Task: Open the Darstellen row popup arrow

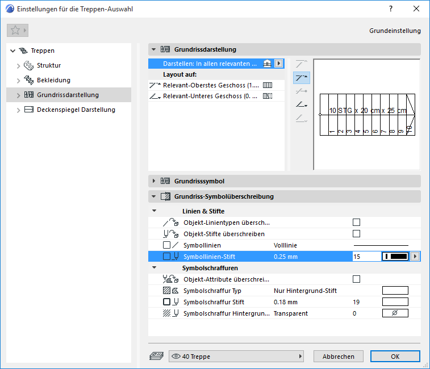Action: 279,64
